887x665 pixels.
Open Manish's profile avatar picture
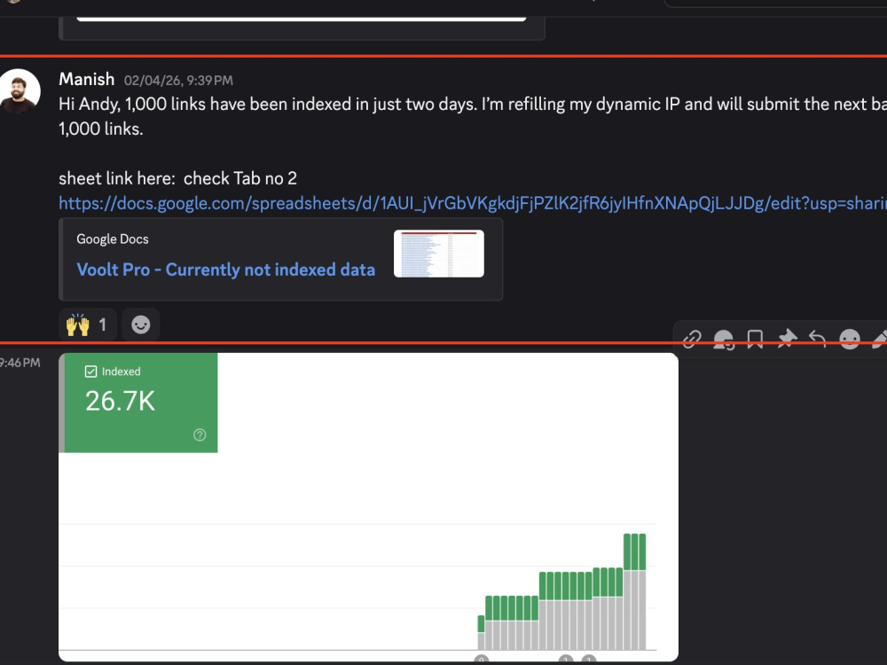pos(20,90)
